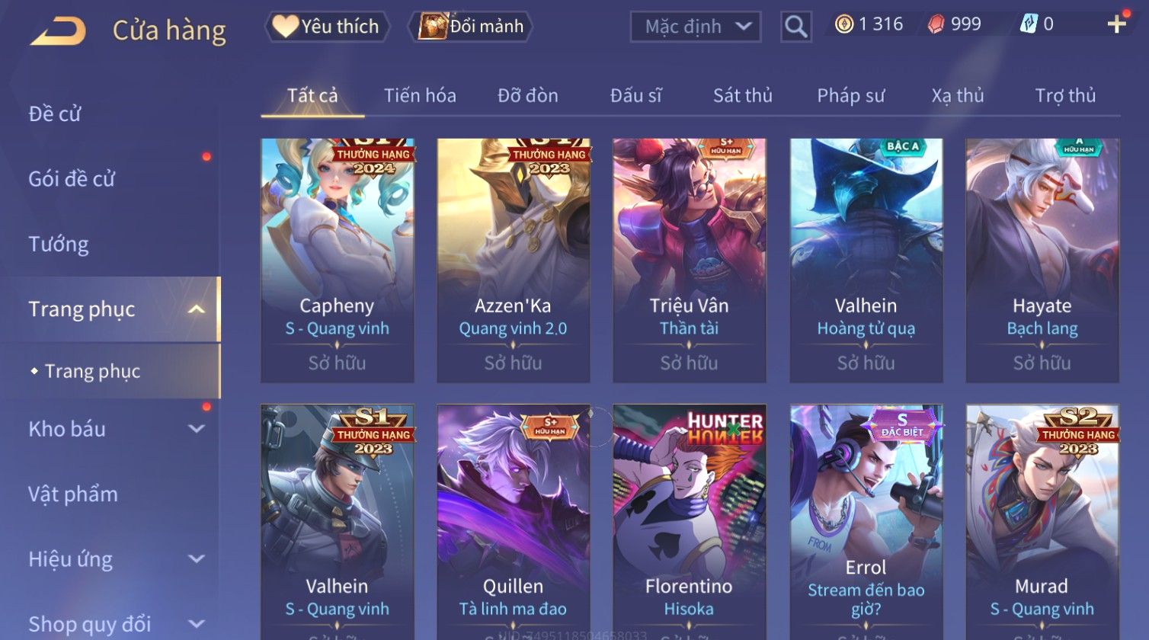Switch to the Pháp sư tab
The width and height of the screenshot is (1149, 640).
(850, 95)
